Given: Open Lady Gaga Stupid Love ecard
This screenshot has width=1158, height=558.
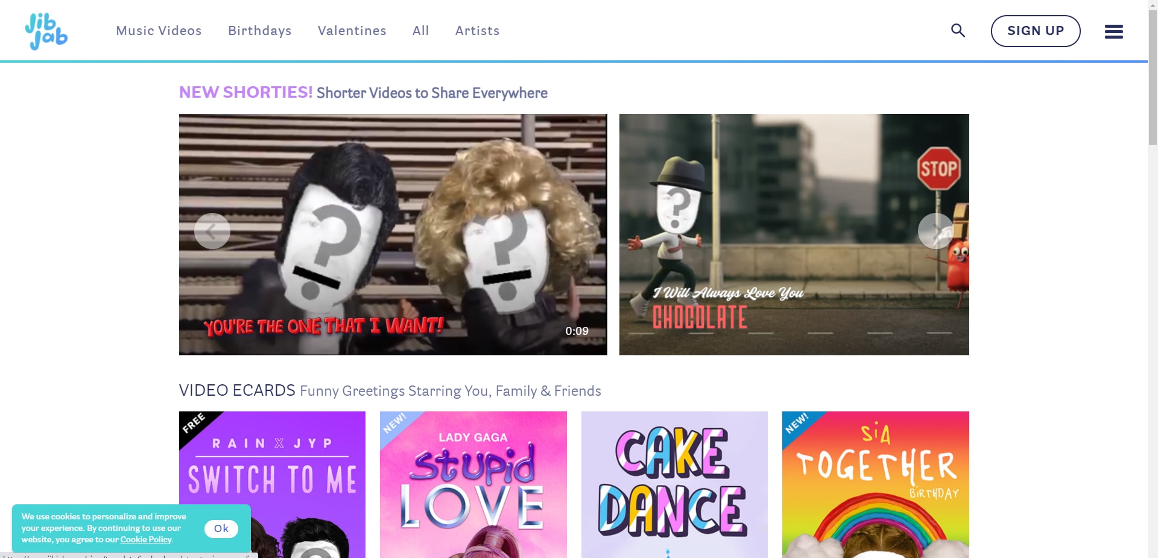Looking at the screenshot, I should click(x=473, y=484).
